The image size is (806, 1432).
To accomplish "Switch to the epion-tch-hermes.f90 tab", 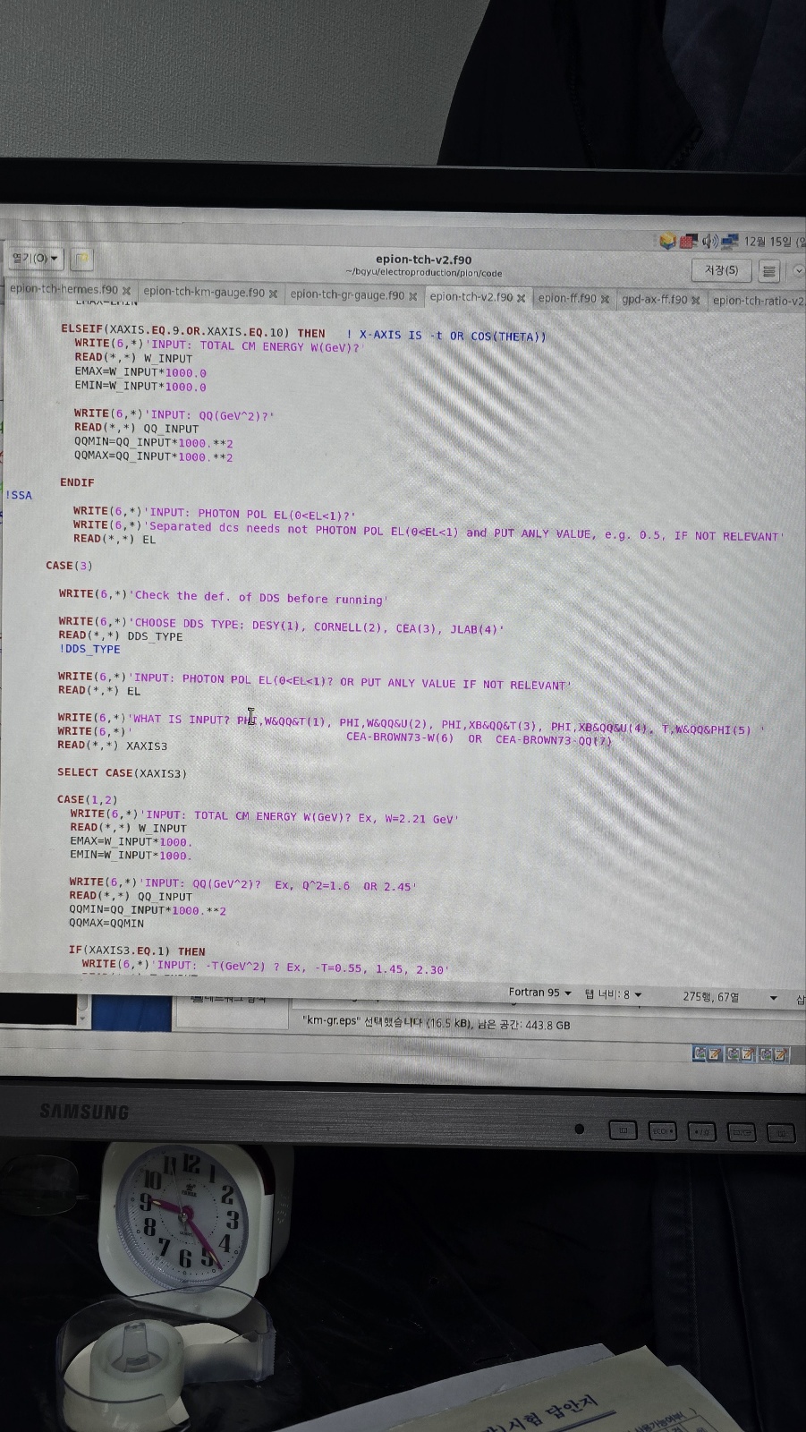I will (63, 290).
